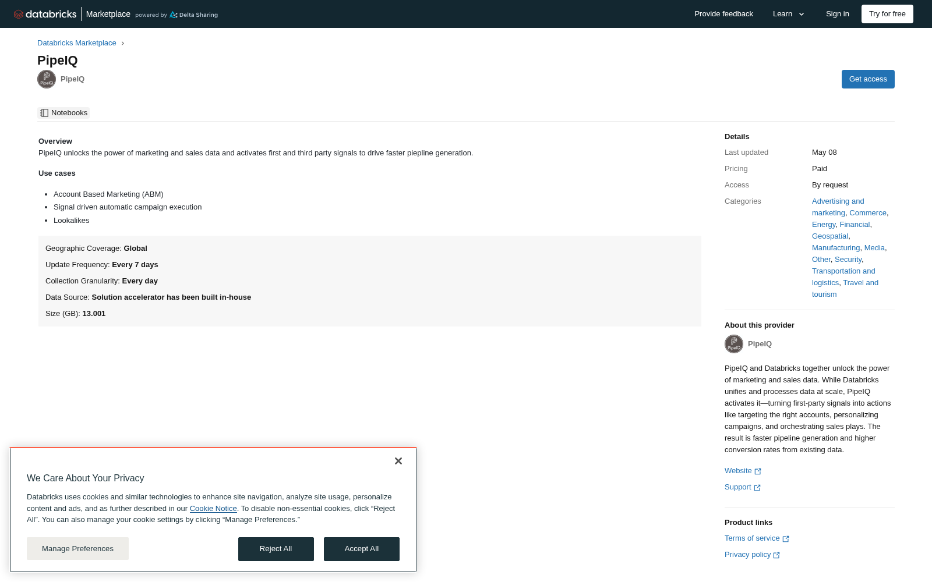932x582 pixels.
Task: Open the provider Website link
Action: [x=738, y=471]
